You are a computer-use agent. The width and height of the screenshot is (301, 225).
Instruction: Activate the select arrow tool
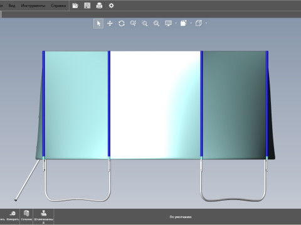click(x=98, y=24)
